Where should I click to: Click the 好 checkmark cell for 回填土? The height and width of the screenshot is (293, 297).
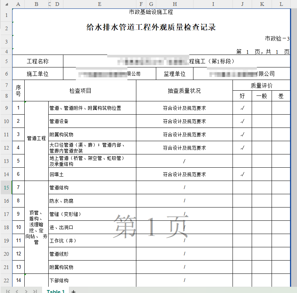(x=242, y=174)
